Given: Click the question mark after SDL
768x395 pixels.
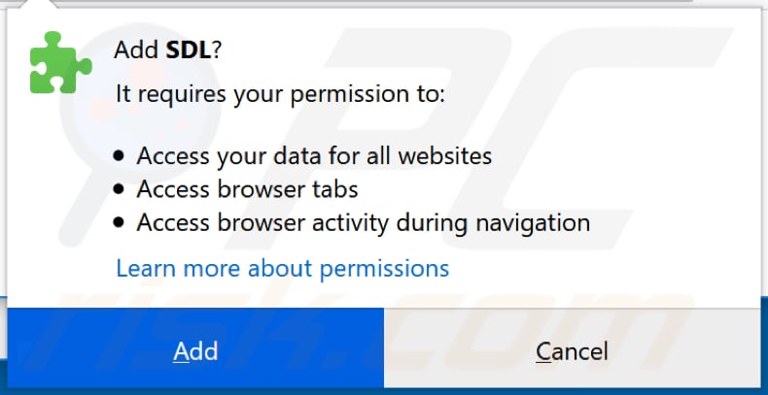Looking at the screenshot, I should click(x=215, y=49).
